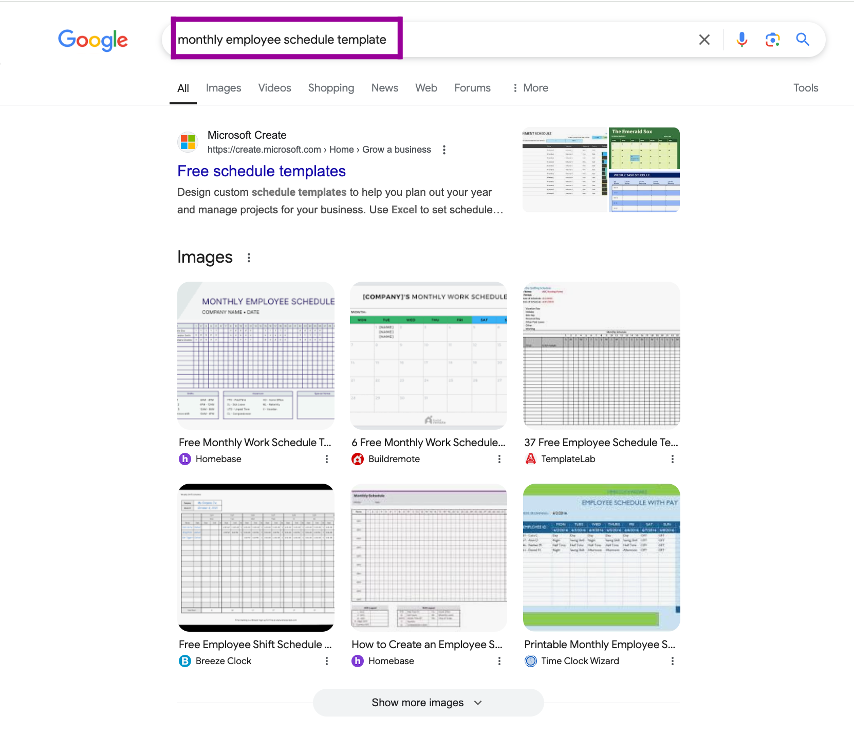Click the Microsoft Create favicon
The width and height of the screenshot is (854, 734).
click(x=188, y=142)
